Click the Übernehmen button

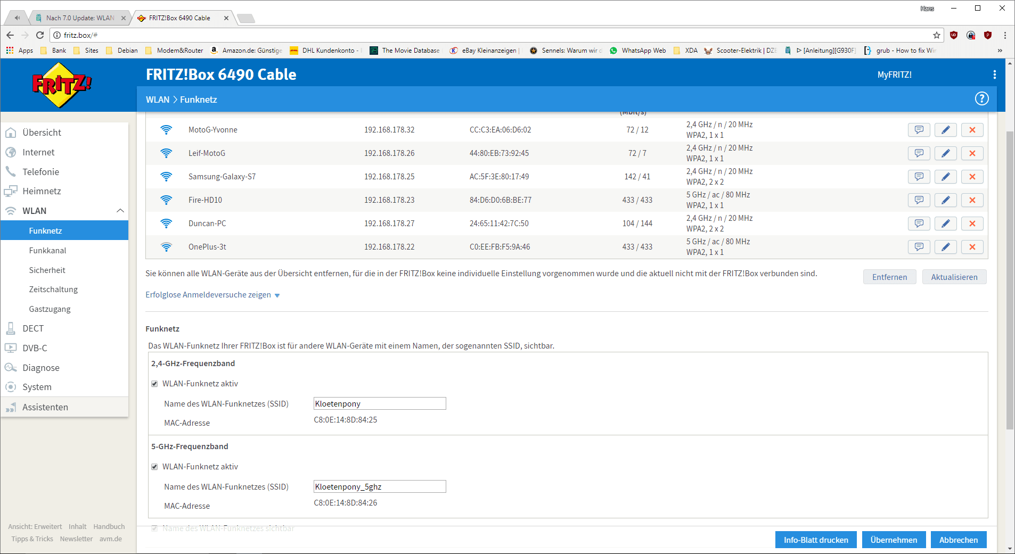(x=894, y=540)
